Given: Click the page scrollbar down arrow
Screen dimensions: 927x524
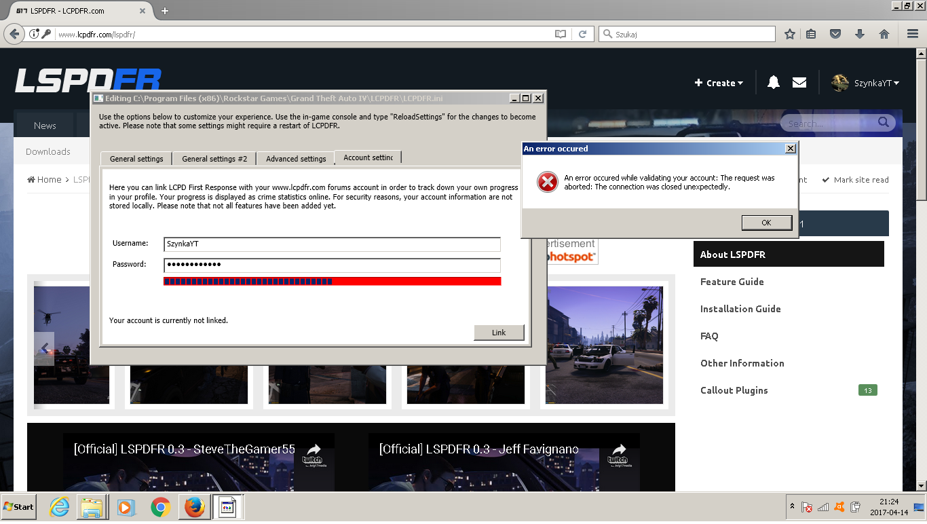Looking at the screenshot, I should pos(921,485).
